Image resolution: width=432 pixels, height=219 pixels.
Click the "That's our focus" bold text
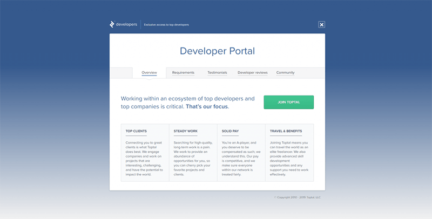207,106
